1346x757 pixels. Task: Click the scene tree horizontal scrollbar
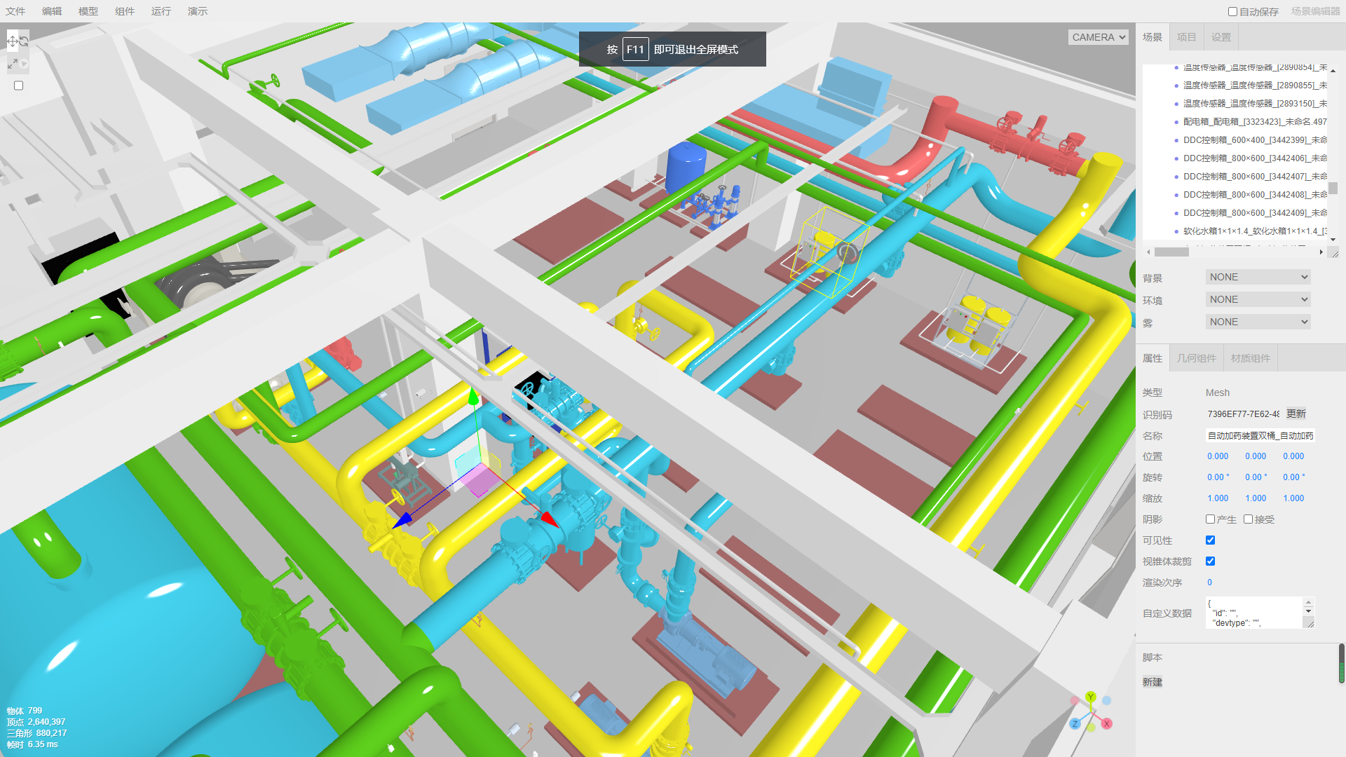[x=1171, y=252]
